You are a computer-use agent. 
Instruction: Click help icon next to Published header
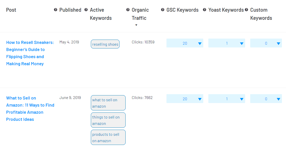55,10
